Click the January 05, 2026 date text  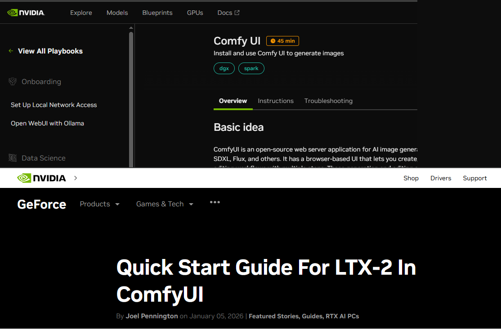pos(216,316)
